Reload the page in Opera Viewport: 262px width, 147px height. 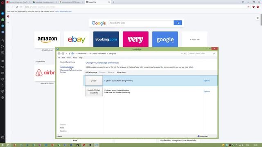(17, 7)
